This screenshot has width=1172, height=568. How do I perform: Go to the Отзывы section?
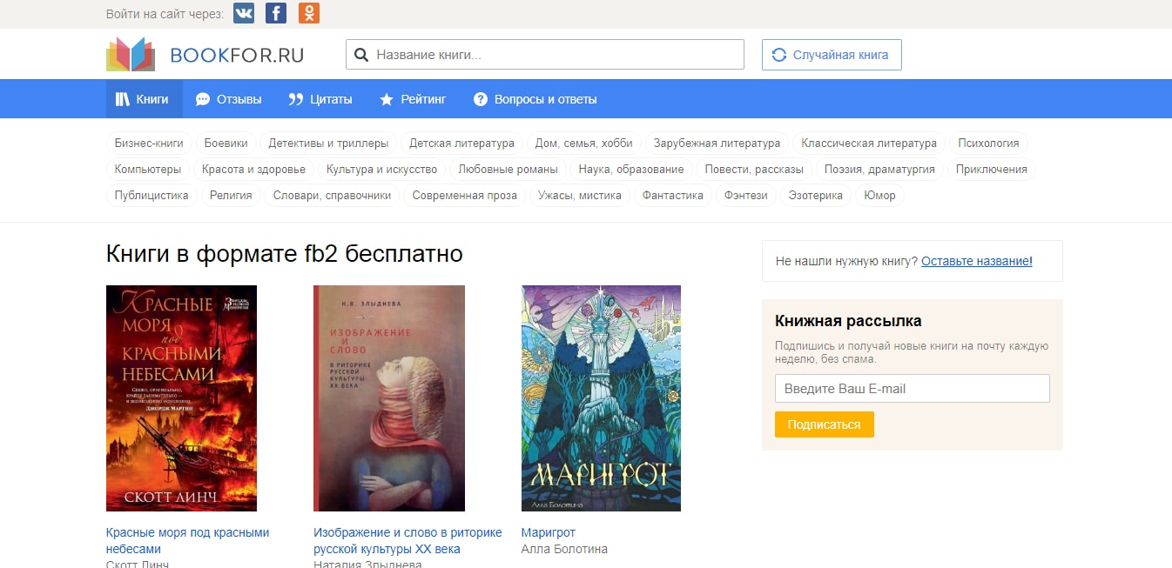point(229,99)
